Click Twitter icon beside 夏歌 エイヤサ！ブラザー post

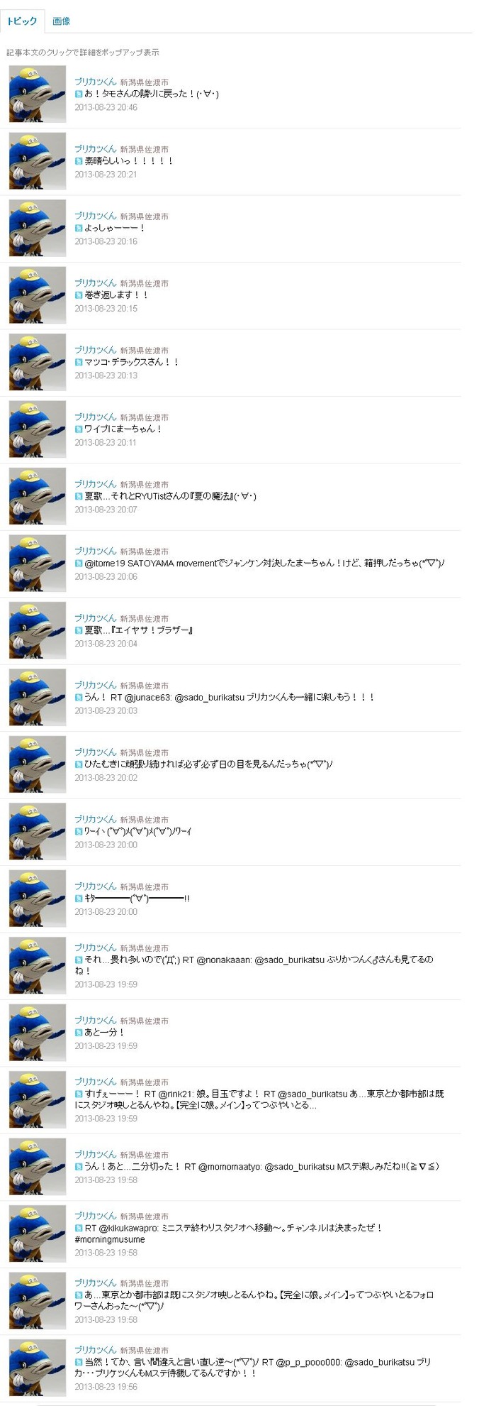[x=79, y=630]
